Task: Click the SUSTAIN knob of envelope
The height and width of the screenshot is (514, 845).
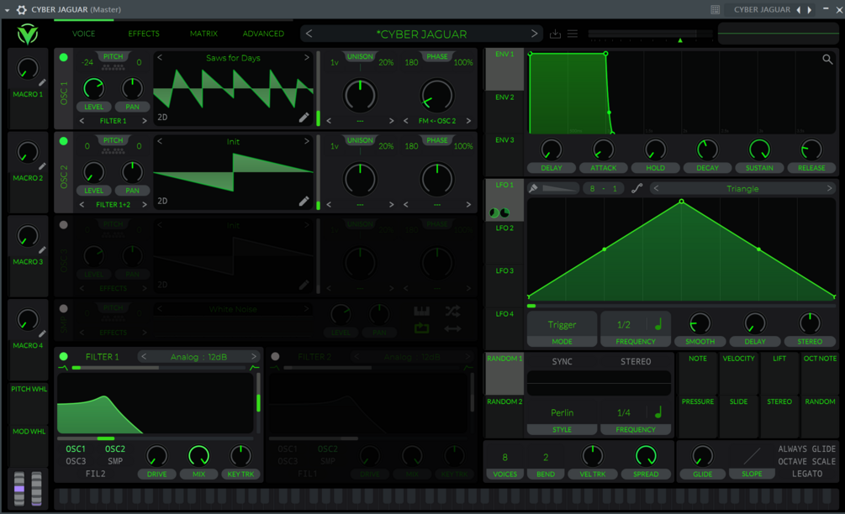Action: [758, 150]
